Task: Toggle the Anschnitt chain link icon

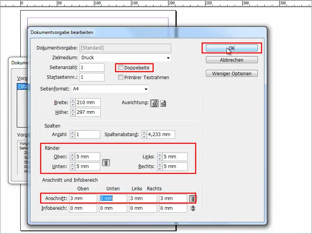Action: coord(193,199)
